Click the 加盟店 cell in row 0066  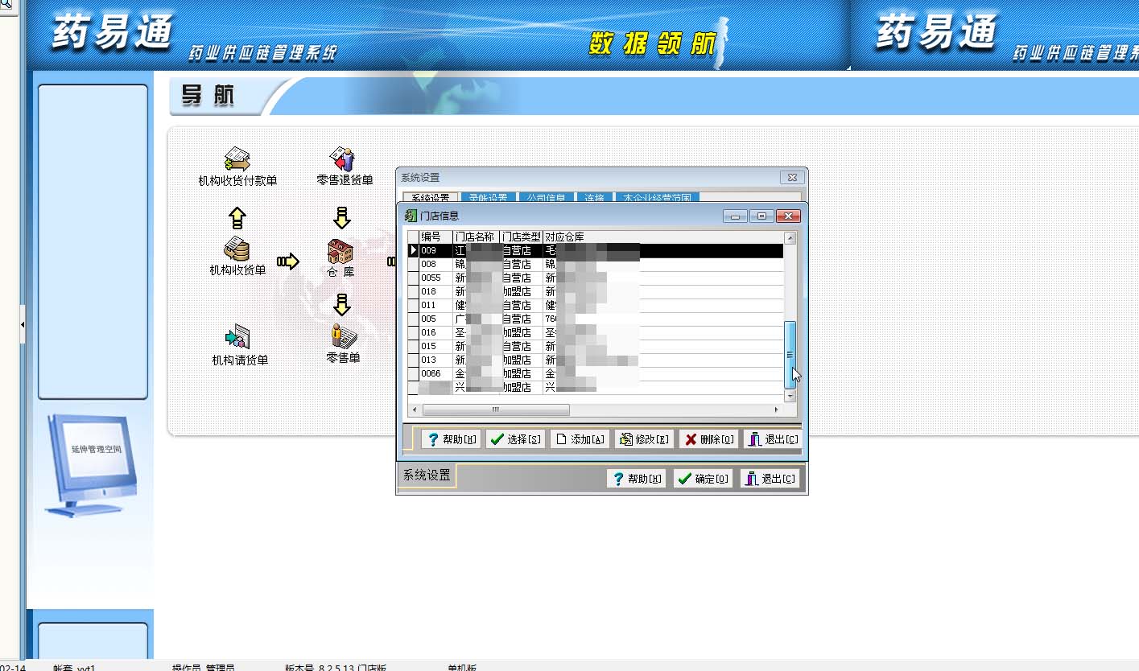tap(521, 374)
